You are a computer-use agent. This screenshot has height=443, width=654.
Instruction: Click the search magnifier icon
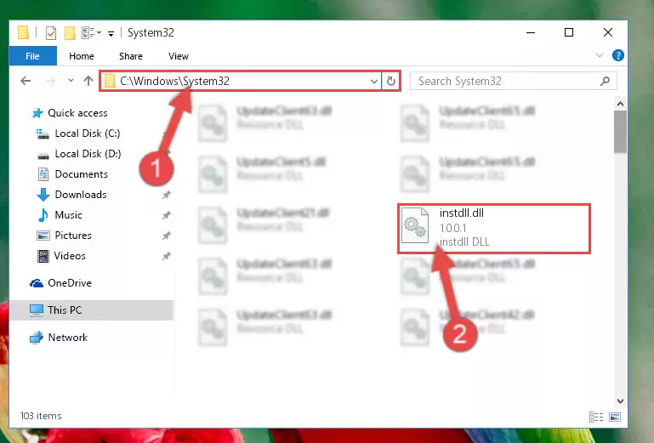(606, 81)
